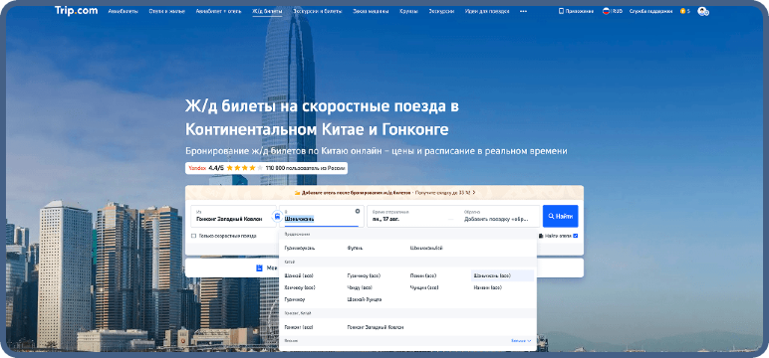This screenshot has height=358, width=769.
Task: Choose Пекин (все) in the list
Action: 423,275
